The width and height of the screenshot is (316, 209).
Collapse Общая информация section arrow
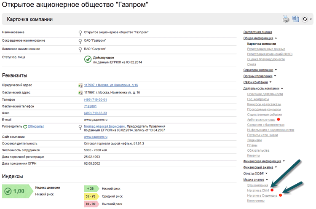(x=276, y=38)
